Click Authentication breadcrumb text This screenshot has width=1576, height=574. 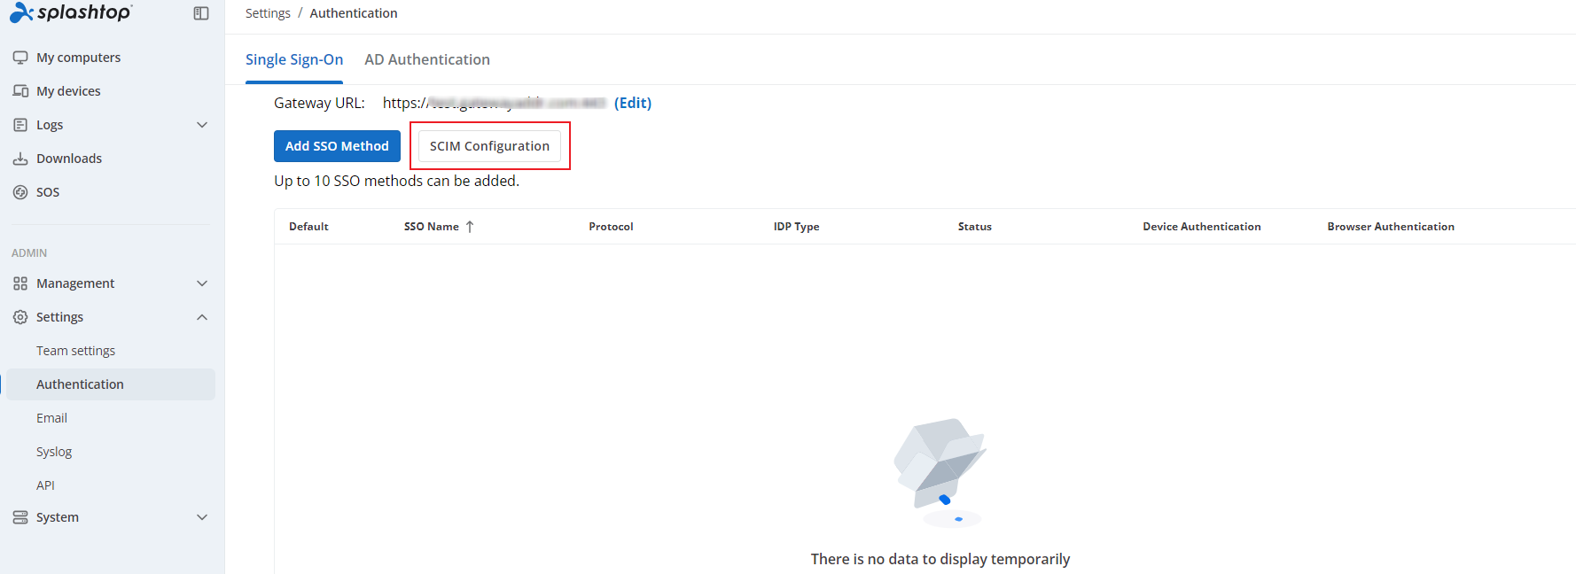click(x=354, y=13)
